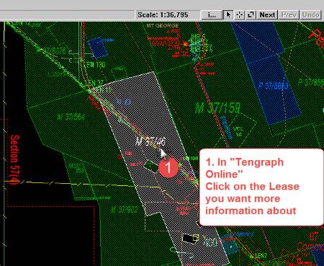Click the red step 1 marker

[168, 167]
